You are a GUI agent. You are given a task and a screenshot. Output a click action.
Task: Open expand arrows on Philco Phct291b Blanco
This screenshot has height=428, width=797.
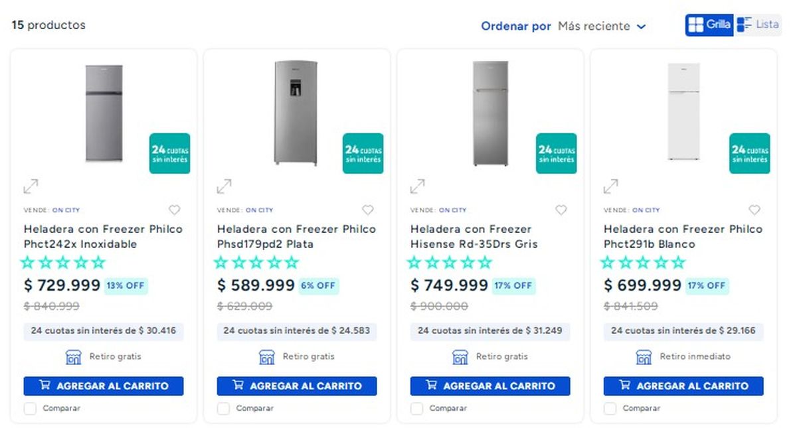coord(610,186)
